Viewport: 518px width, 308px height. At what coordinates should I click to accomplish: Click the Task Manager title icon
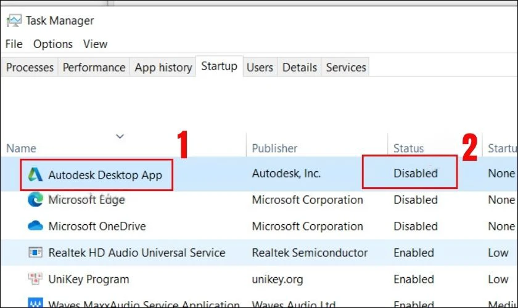13,21
